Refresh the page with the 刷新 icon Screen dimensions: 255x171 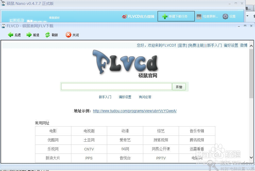click(x=48, y=35)
